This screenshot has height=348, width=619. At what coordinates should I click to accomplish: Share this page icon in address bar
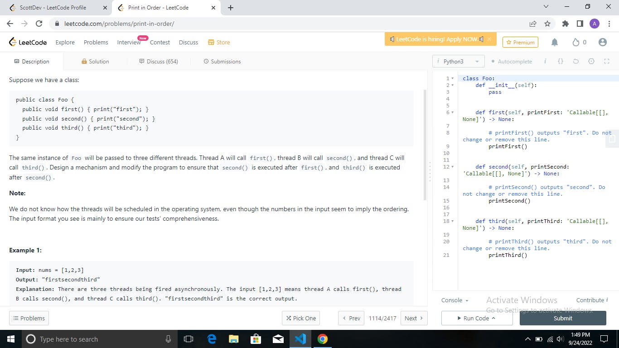coord(533,24)
